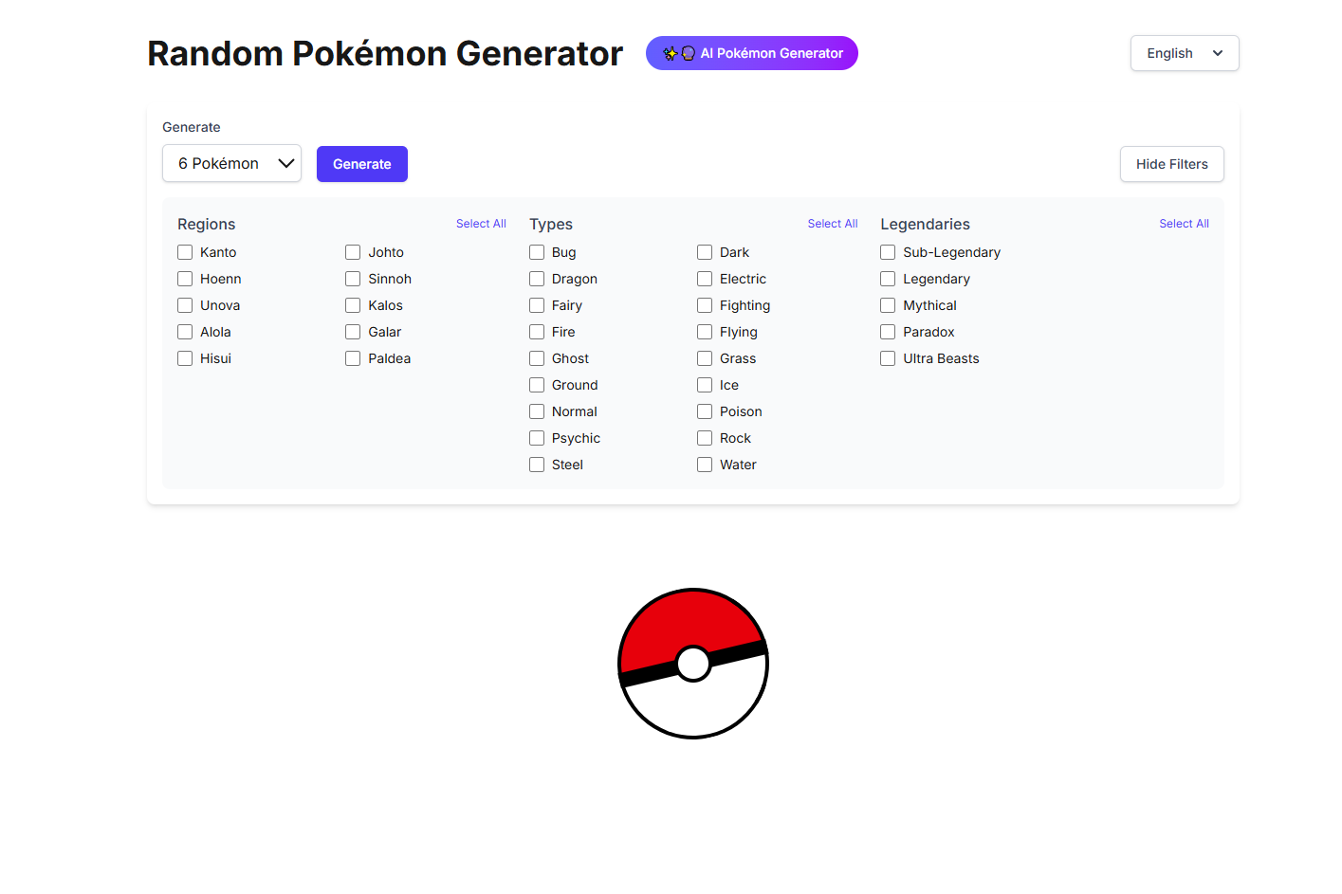
Task: Check the Dark type checkbox
Action: click(x=705, y=252)
